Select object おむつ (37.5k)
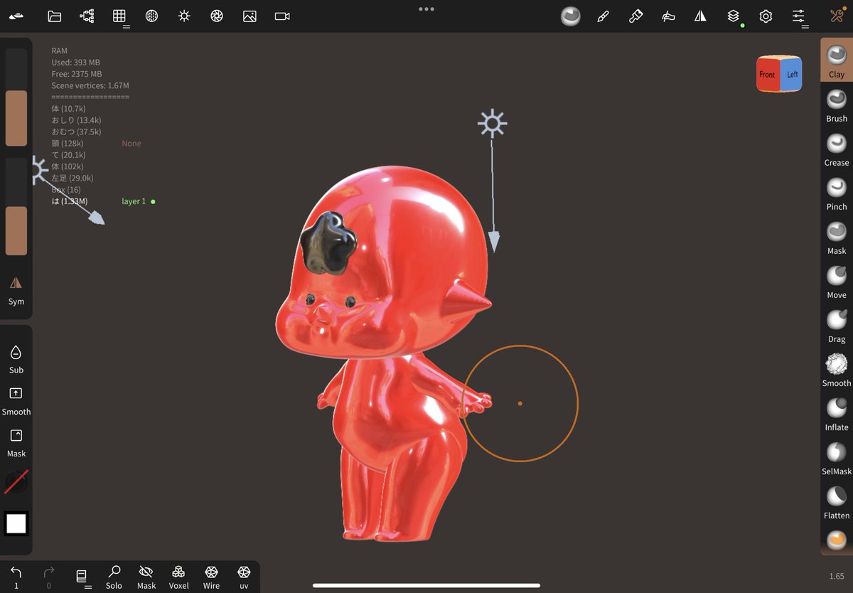Image resolution: width=853 pixels, height=593 pixels. [x=76, y=132]
